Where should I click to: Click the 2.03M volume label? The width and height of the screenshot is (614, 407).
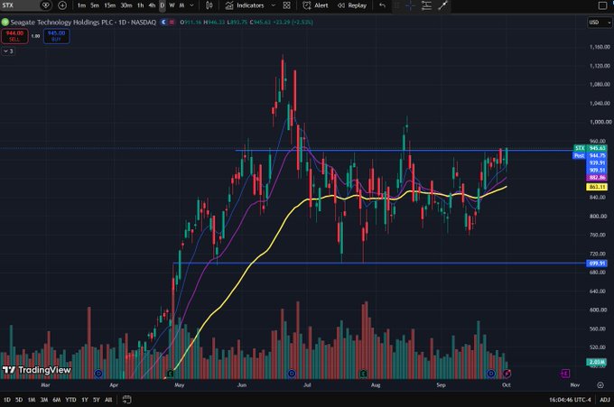point(597,362)
